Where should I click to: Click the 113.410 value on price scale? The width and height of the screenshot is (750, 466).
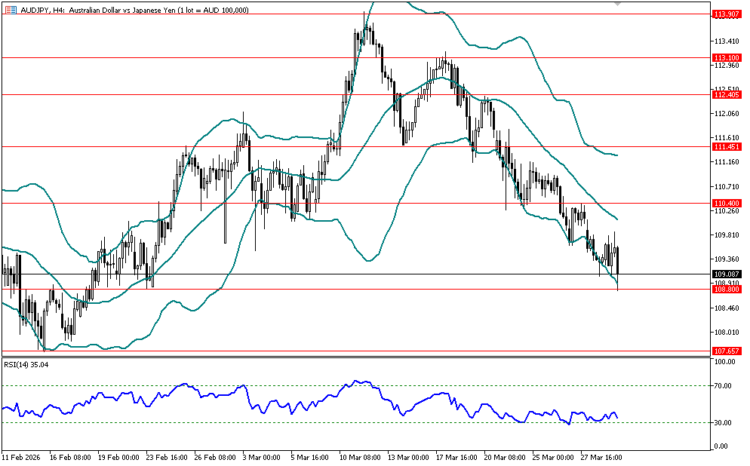click(x=725, y=41)
